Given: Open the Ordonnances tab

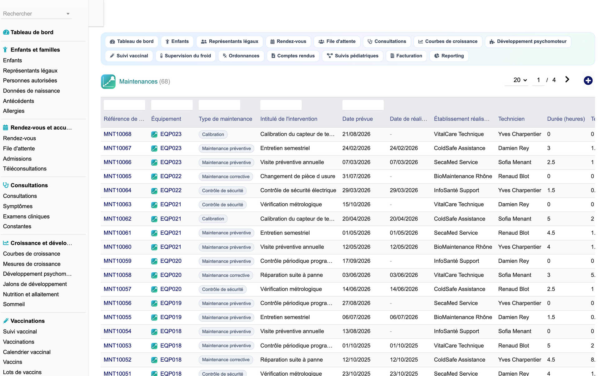Looking at the screenshot, I should pyautogui.click(x=241, y=56).
